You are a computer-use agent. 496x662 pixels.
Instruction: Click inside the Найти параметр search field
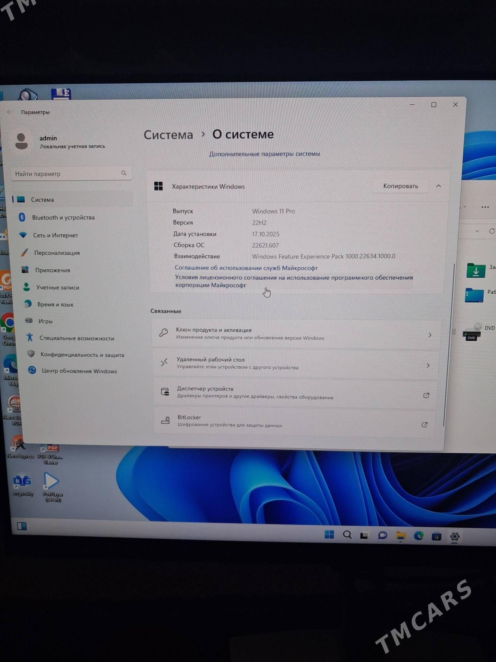point(71,174)
